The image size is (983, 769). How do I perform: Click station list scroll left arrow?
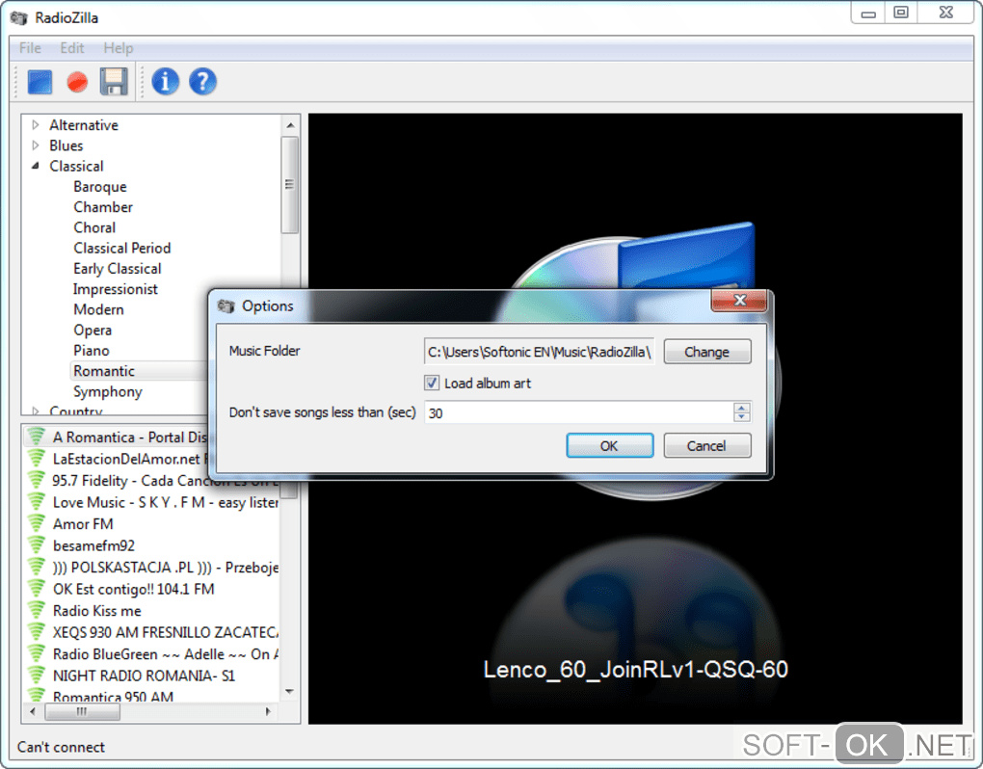(x=32, y=711)
